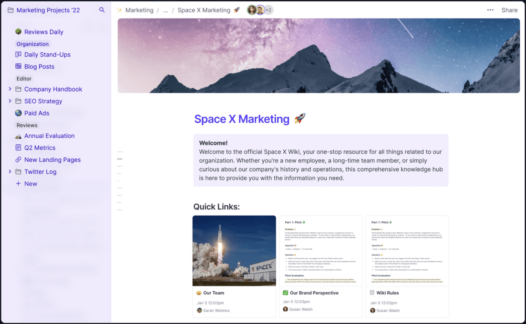
Task: Click the Wiki Rules document preview
Action: tap(408, 250)
